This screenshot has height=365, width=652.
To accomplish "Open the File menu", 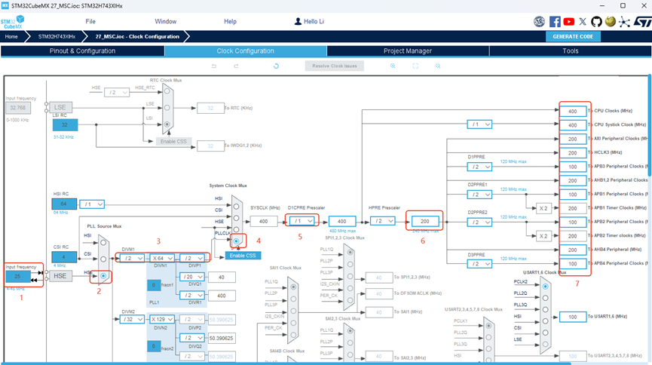I will tap(90, 21).
